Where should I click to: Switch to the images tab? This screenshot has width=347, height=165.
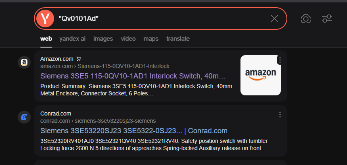(103, 39)
